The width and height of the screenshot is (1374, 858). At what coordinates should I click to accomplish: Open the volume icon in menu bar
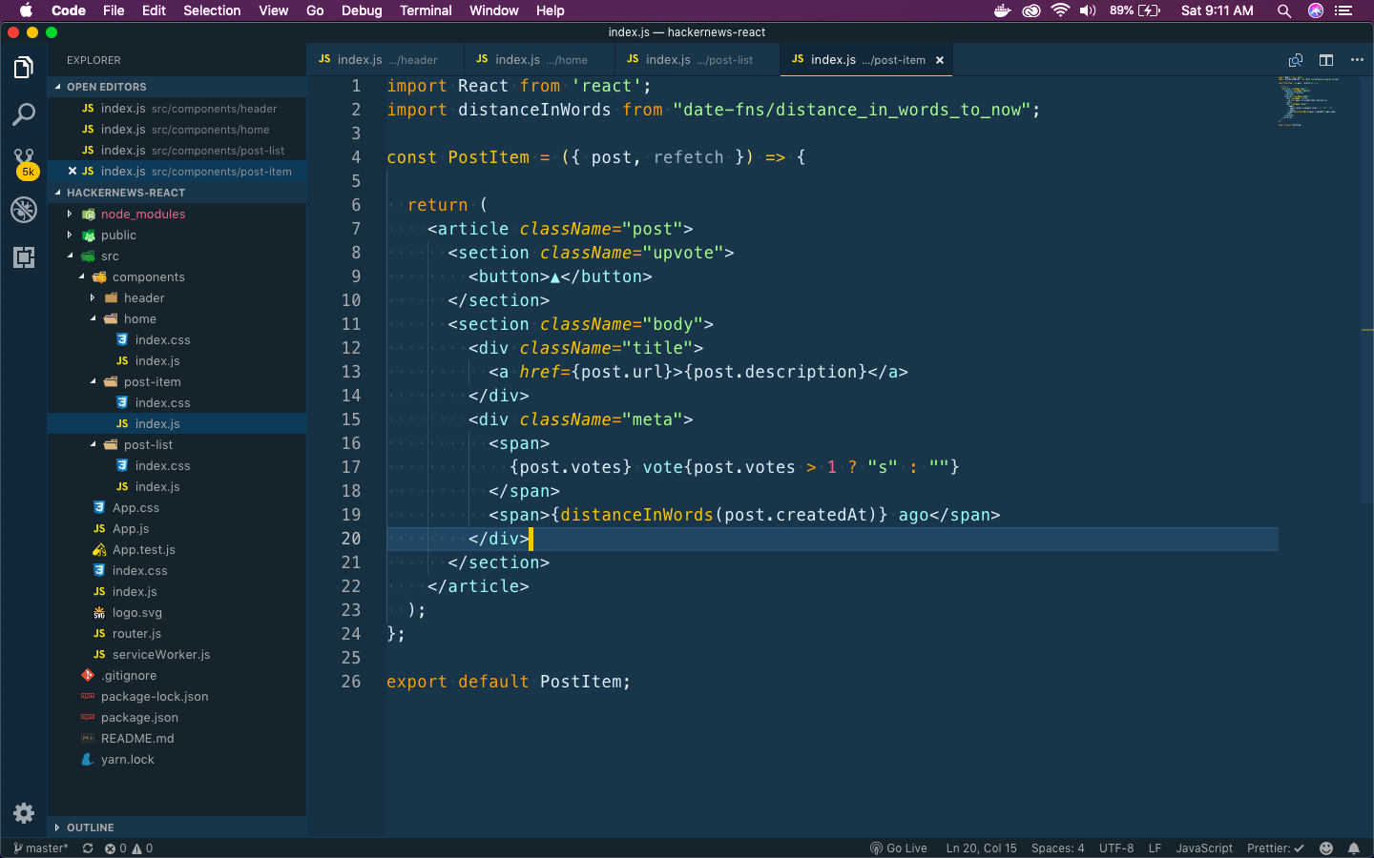tap(1088, 10)
